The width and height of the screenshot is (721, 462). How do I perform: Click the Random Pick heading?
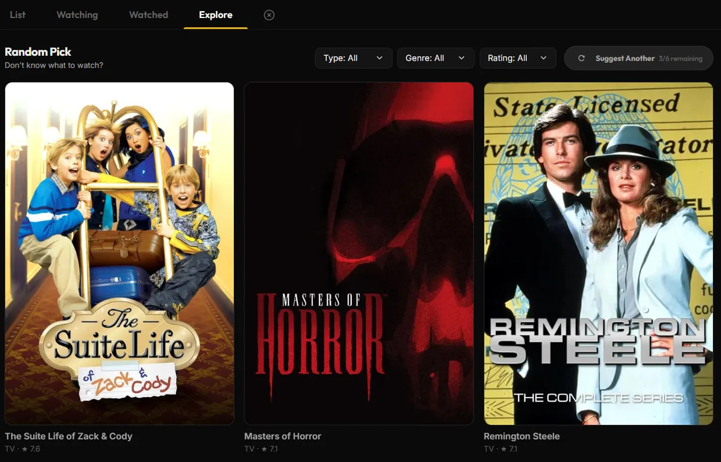(38, 52)
